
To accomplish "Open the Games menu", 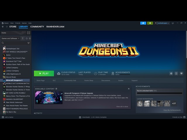I will pyautogui.click(x=24, y=23).
